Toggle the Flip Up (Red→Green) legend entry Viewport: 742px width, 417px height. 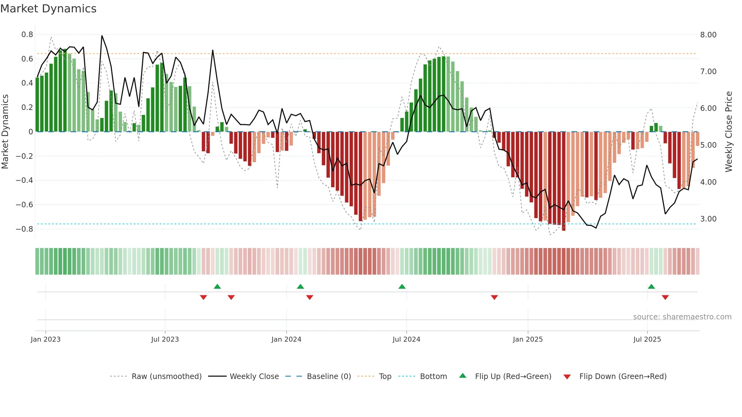coord(505,376)
